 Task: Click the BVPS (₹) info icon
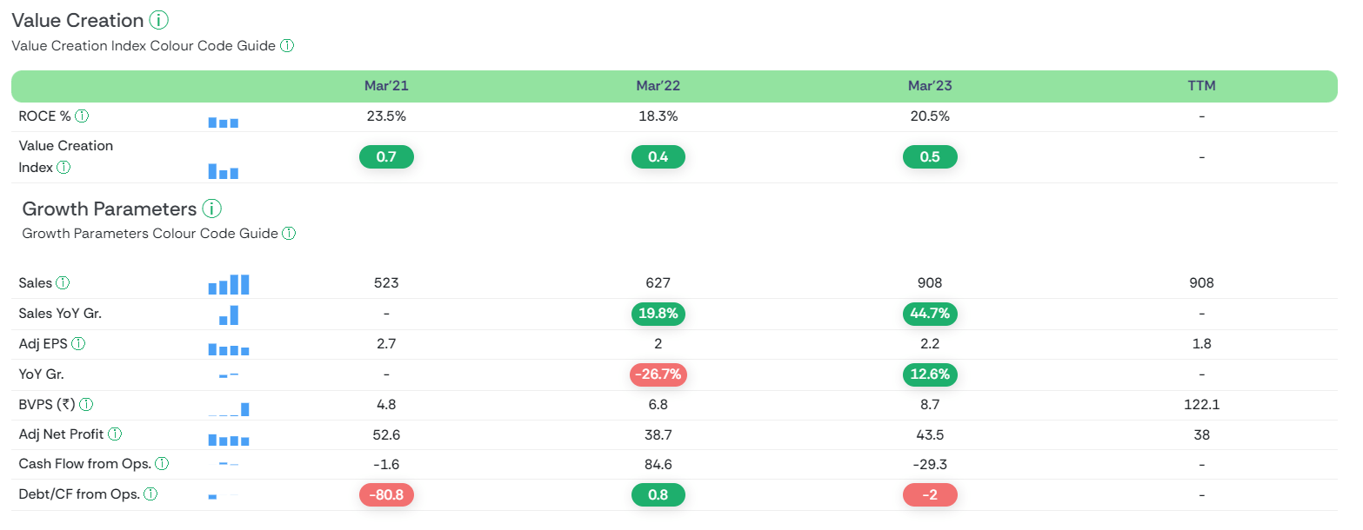click(x=86, y=405)
